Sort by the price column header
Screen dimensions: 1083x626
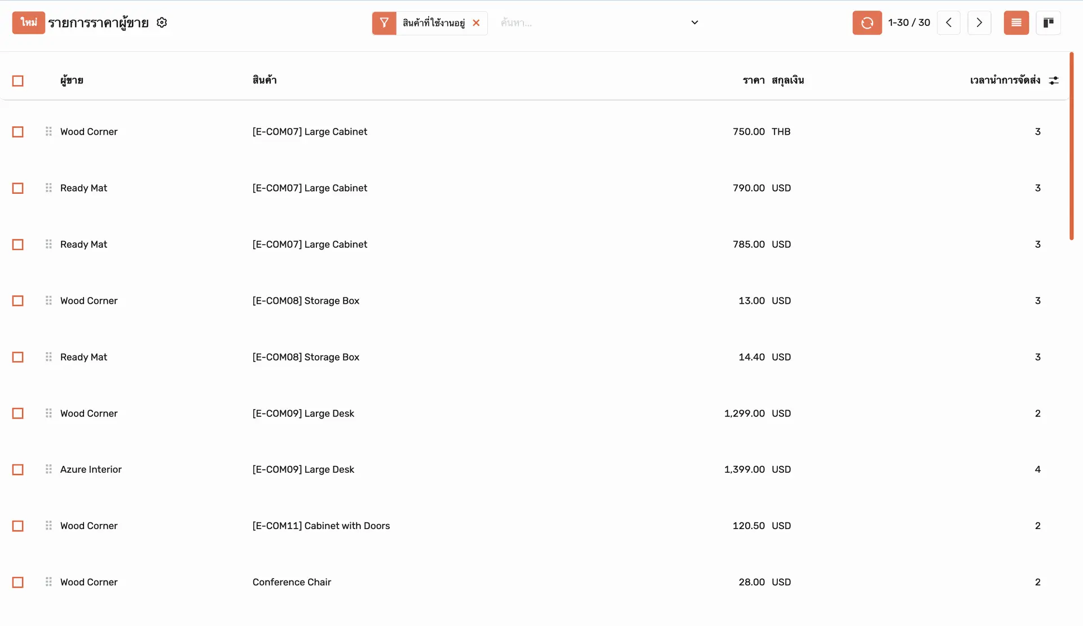tap(754, 80)
